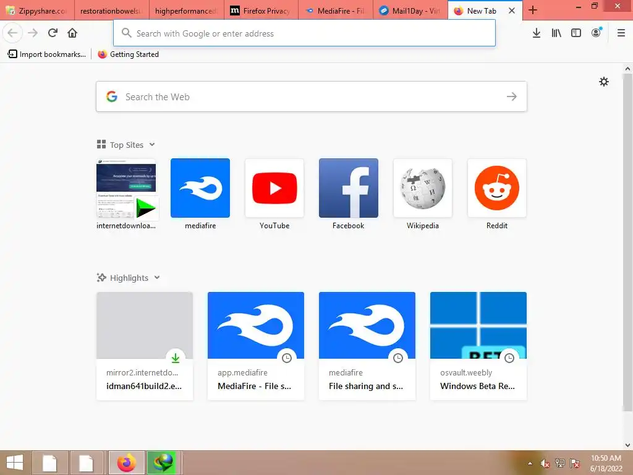Open the YouTube top site

(x=274, y=194)
